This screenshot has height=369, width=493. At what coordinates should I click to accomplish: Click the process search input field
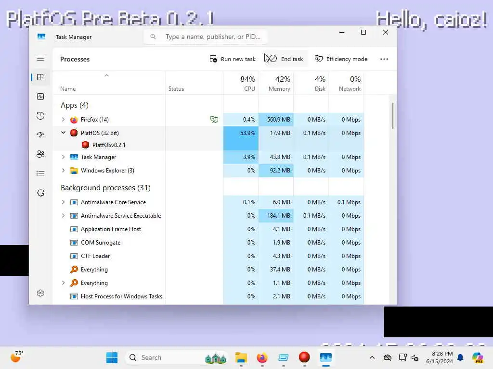coord(205,37)
